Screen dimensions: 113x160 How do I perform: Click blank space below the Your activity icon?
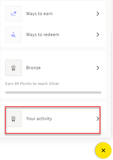click(x=13, y=129)
